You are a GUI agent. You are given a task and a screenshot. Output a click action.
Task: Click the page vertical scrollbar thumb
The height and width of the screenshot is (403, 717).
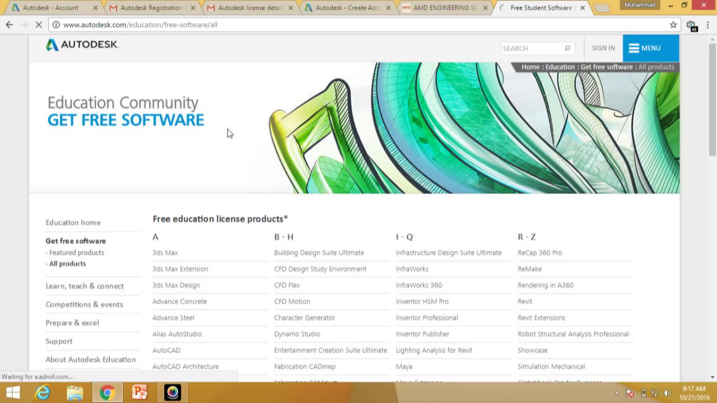712,100
